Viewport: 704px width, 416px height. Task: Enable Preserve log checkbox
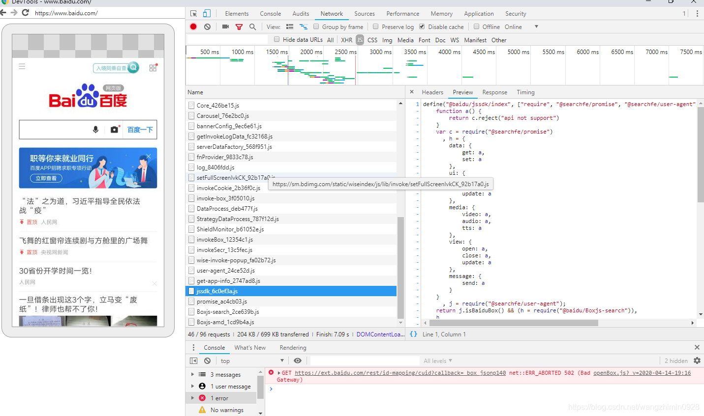point(376,27)
